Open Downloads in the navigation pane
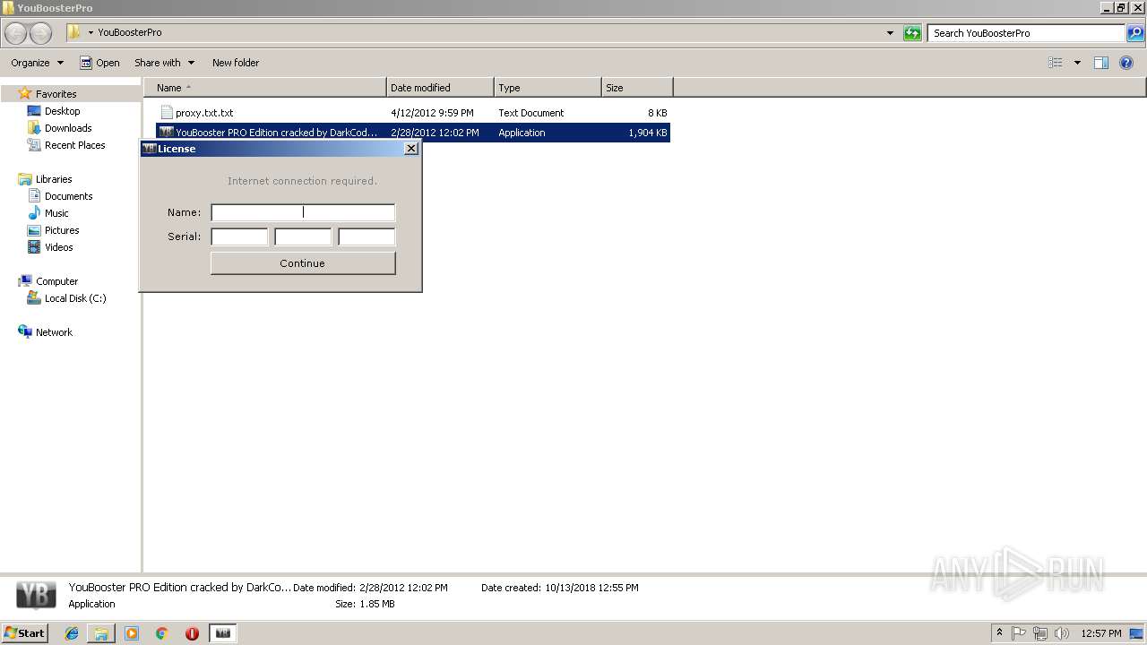Image resolution: width=1147 pixels, height=645 pixels. 68,128
